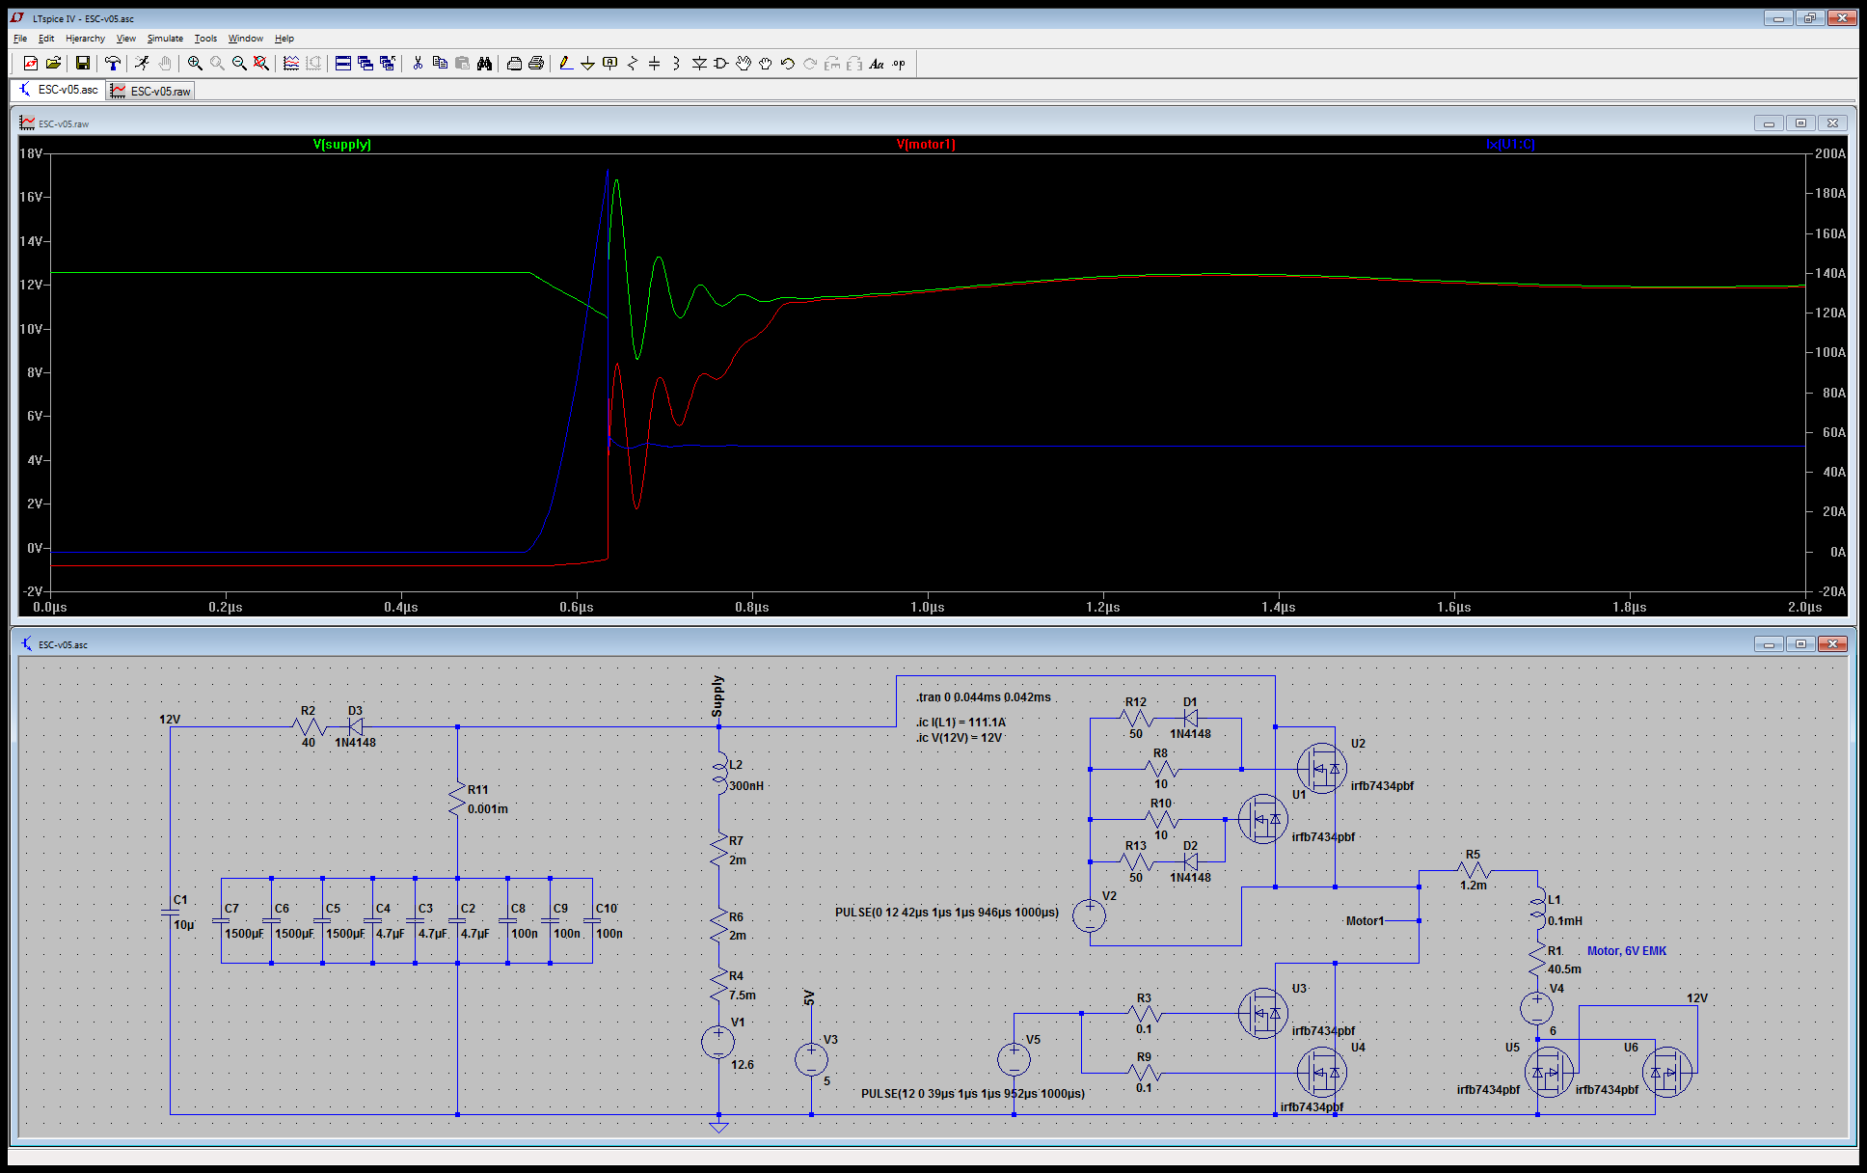Click the .ic I(L1) = 111.1A directive
1867x1173 pixels.
coord(961,723)
